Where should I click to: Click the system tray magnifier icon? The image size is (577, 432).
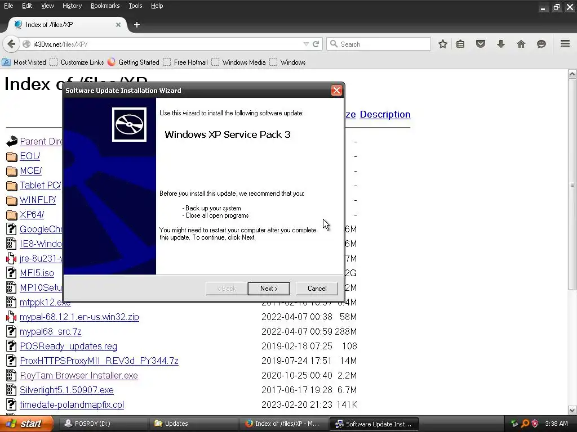coord(525,424)
